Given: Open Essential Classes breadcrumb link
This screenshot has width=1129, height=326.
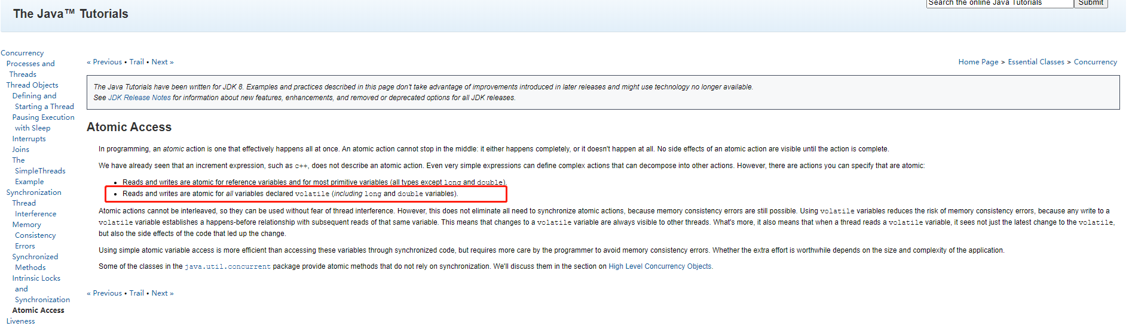Looking at the screenshot, I should (1036, 62).
